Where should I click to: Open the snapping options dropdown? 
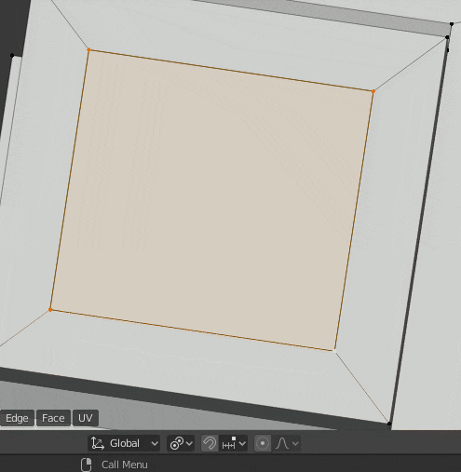pos(234,443)
